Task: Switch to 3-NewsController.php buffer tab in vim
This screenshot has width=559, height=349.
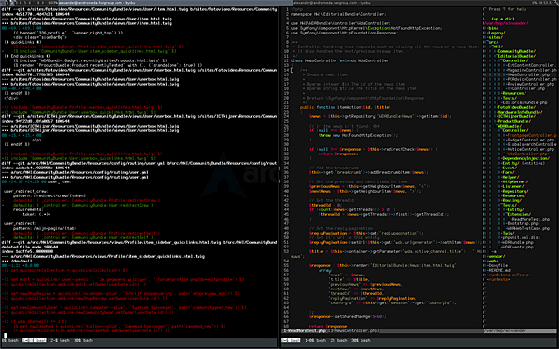Action: click(x=353, y=330)
